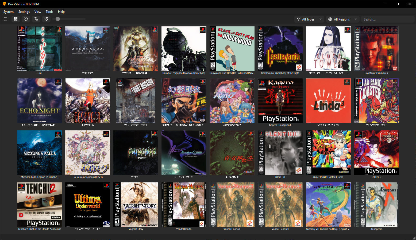
Task: Click the globe icon beside All Regions
Action: tap(330, 19)
